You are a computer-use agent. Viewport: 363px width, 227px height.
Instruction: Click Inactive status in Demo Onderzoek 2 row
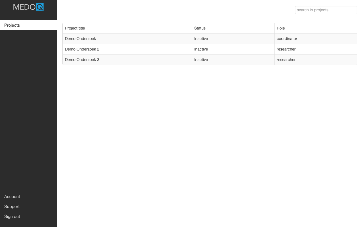[201, 49]
